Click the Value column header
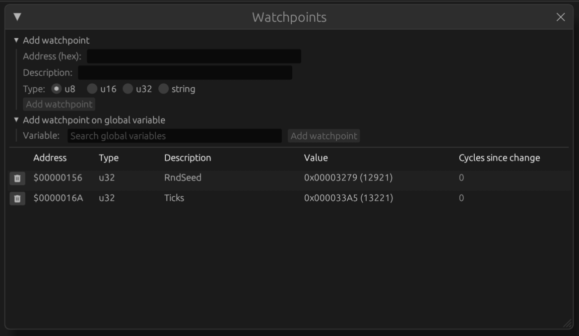Image resolution: width=579 pixels, height=336 pixels. click(317, 158)
